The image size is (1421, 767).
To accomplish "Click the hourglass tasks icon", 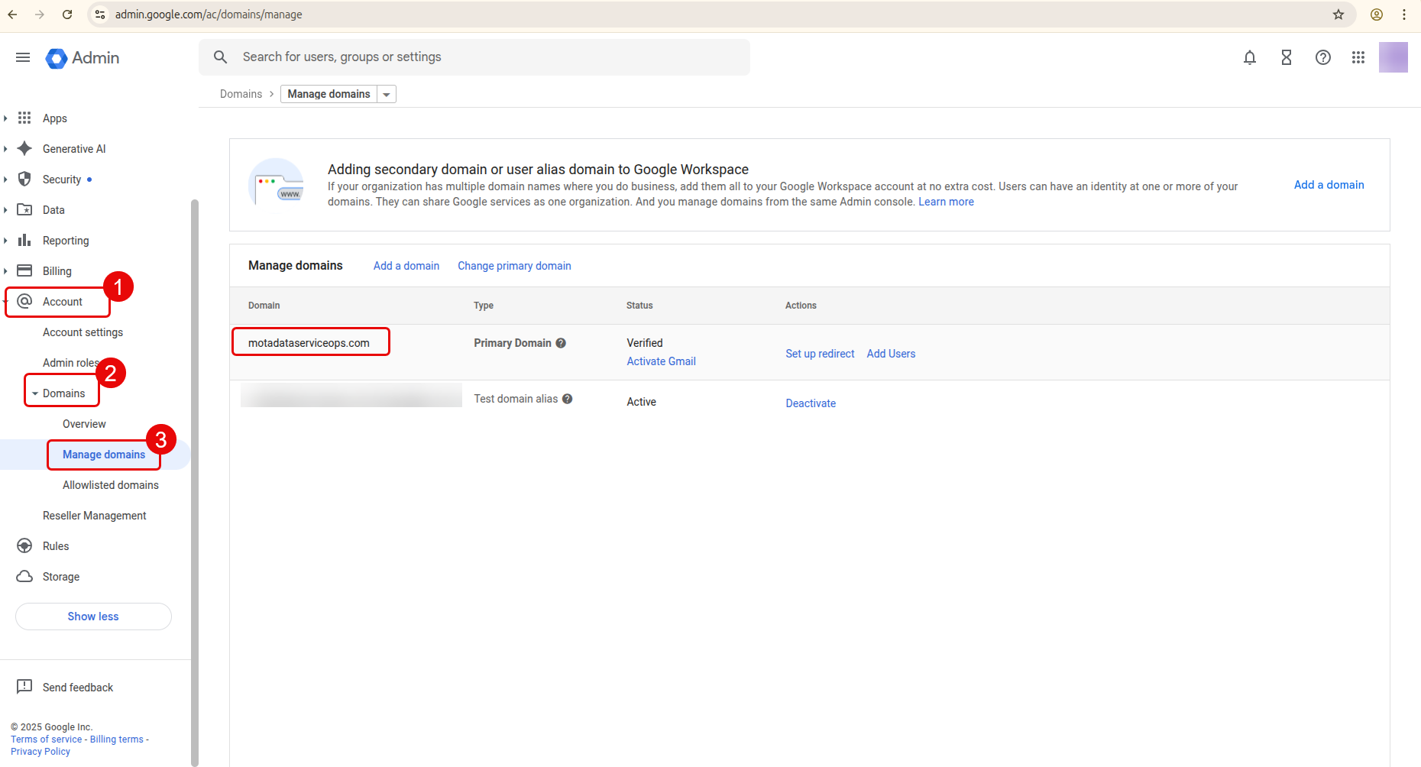I will pos(1287,57).
